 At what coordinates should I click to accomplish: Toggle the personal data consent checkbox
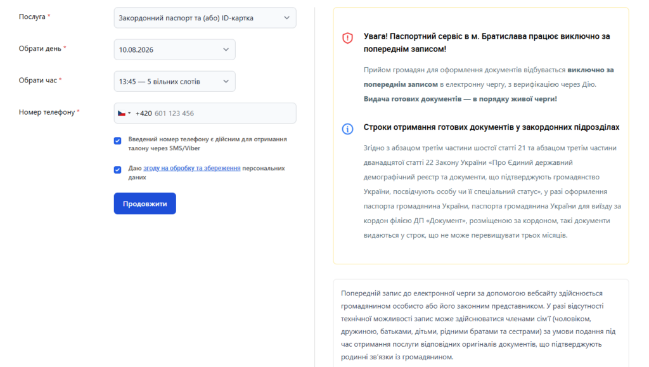(x=117, y=170)
